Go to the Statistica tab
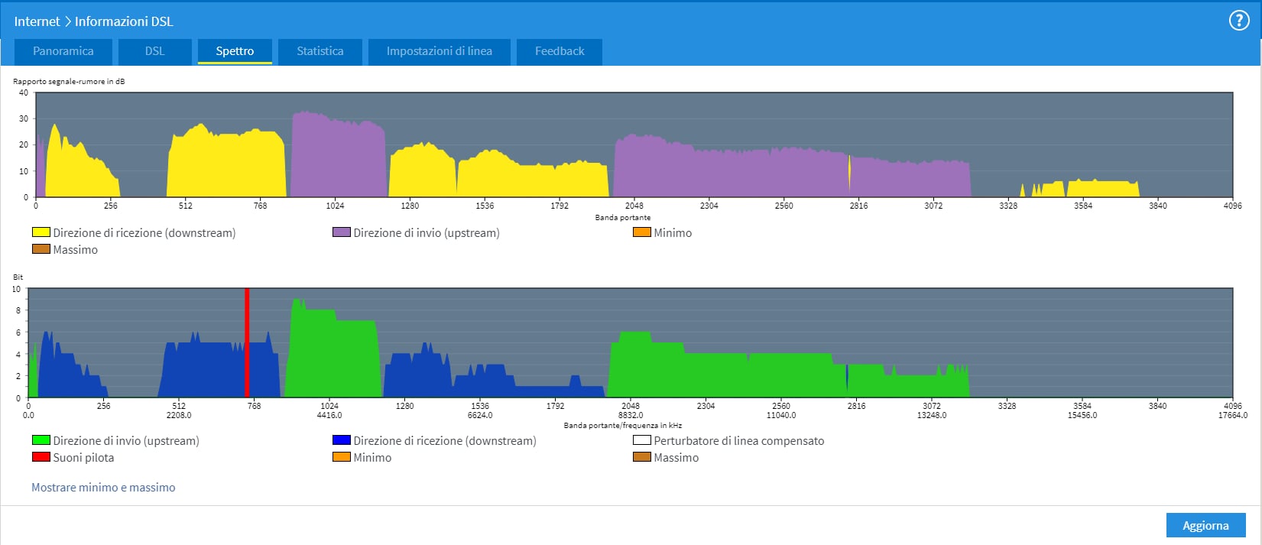The width and height of the screenshot is (1262, 545). (x=320, y=51)
